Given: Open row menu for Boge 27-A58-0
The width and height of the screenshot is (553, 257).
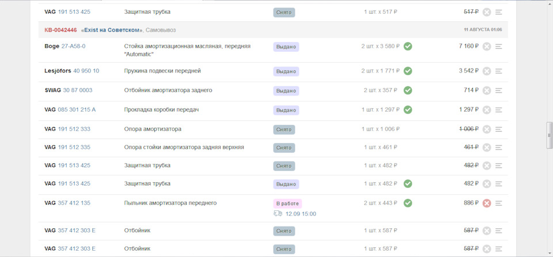Looking at the screenshot, I should pyautogui.click(x=499, y=47).
